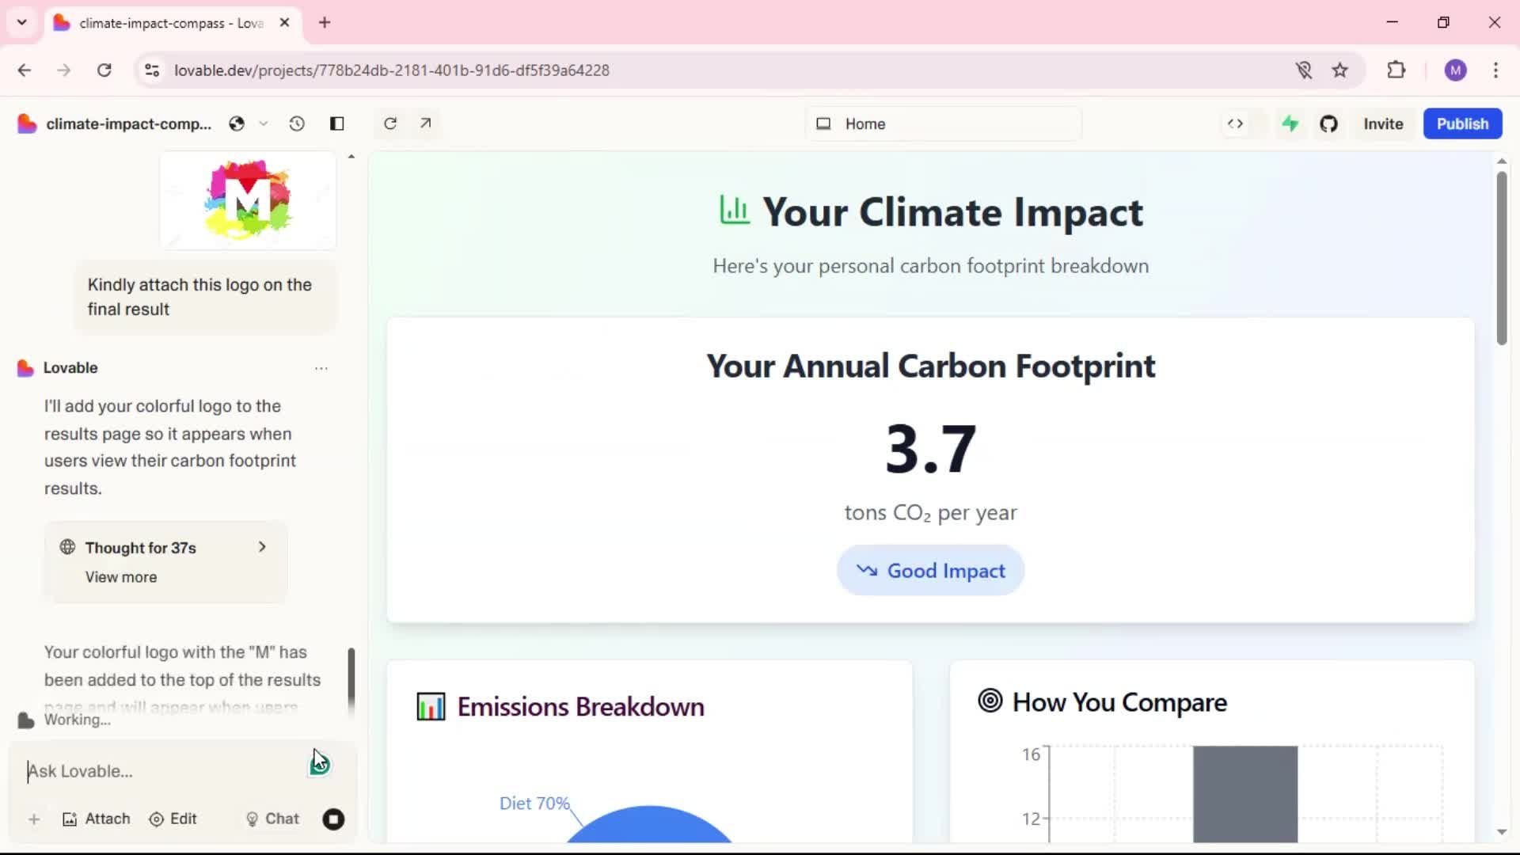Click the Your Annual Carbon Footprint heading
The width and height of the screenshot is (1520, 855).
point(930,366)
